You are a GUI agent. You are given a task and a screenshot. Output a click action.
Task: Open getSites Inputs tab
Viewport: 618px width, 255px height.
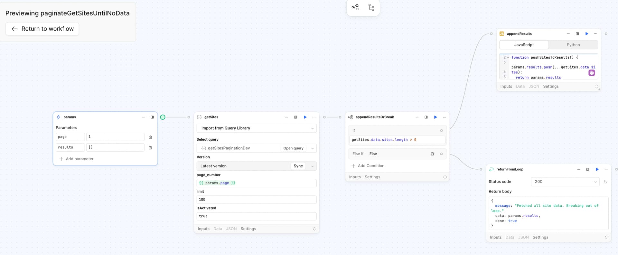[203, 229]
